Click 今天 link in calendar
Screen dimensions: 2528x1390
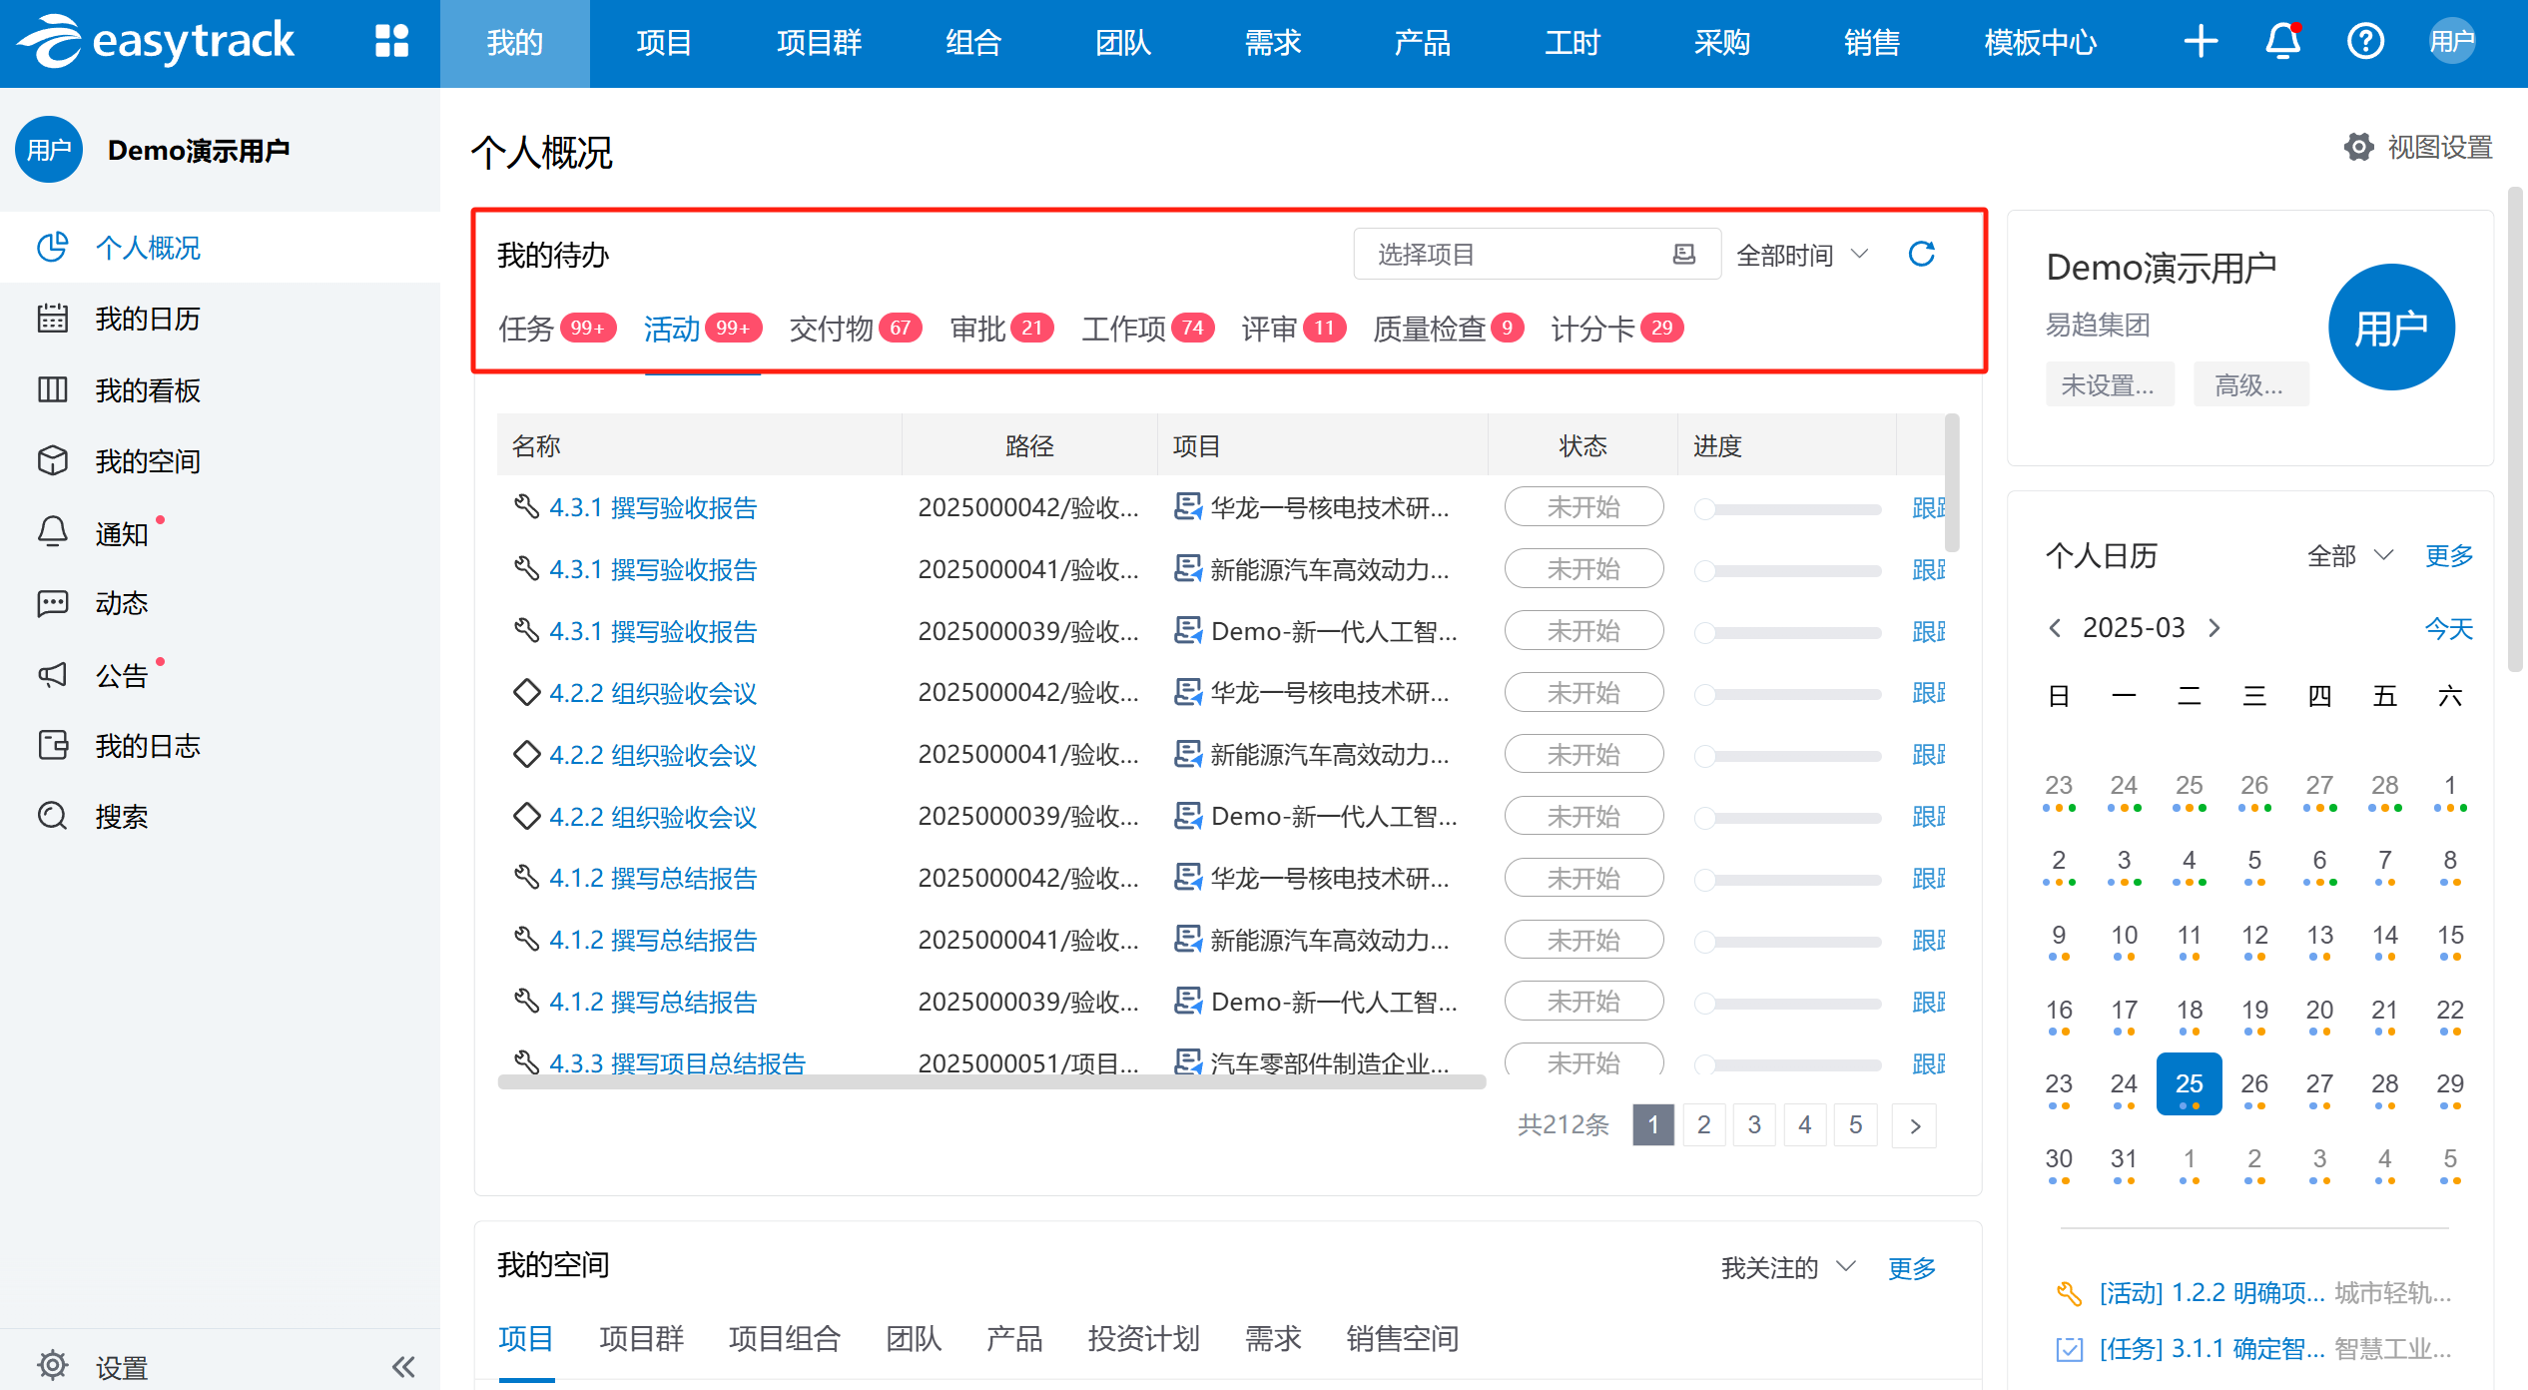pos(2448,629)
